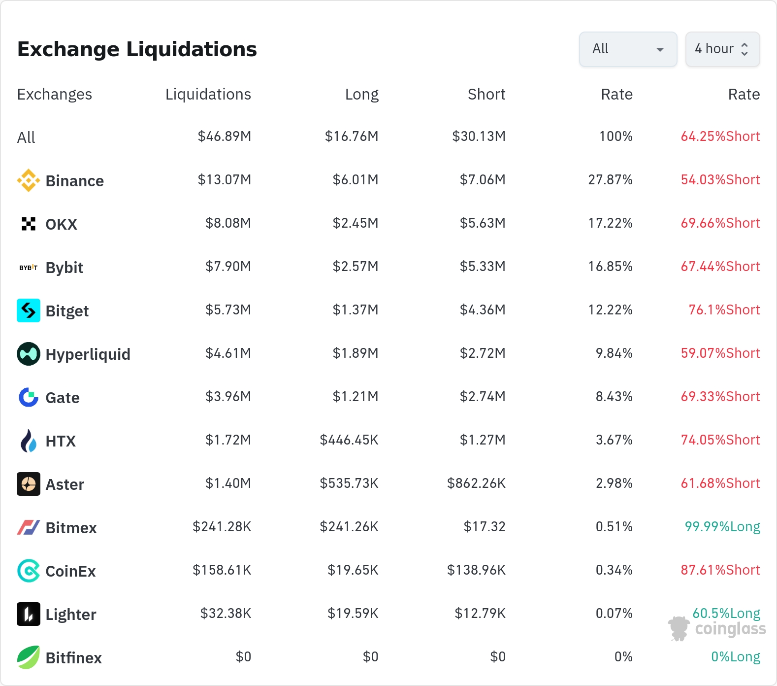Click the Exchanges column header

pos(55,94)
